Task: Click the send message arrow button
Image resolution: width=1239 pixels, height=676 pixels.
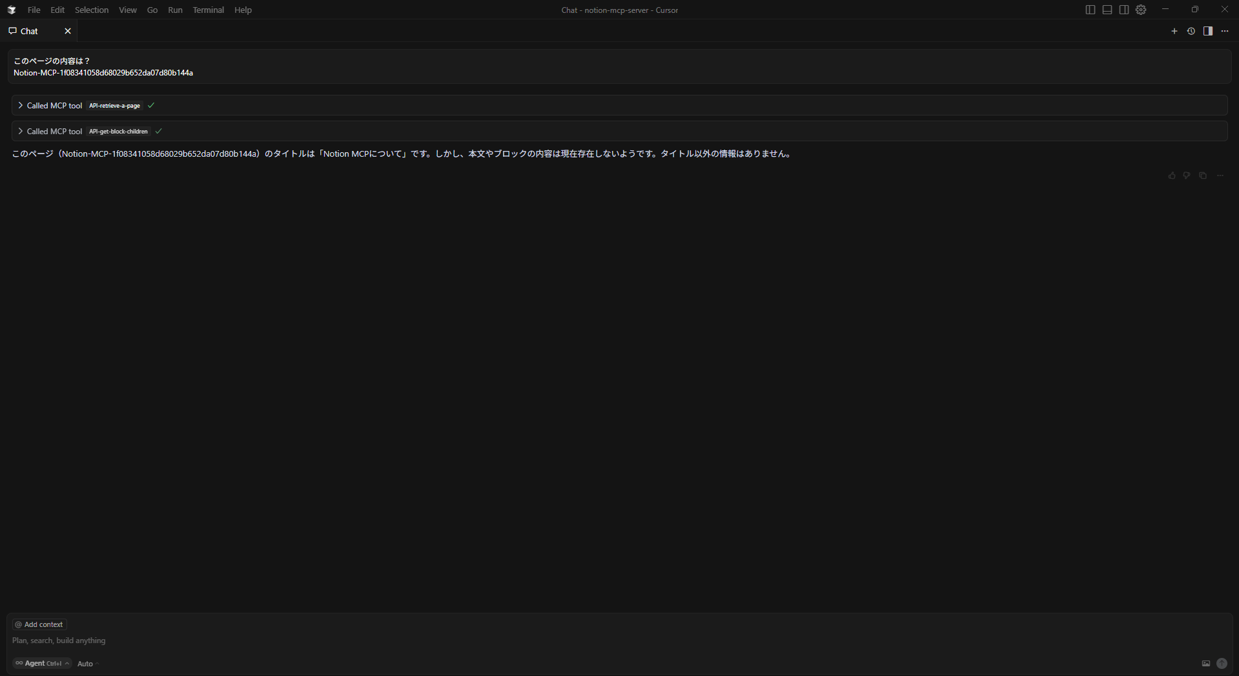Action: point(1222,663)
